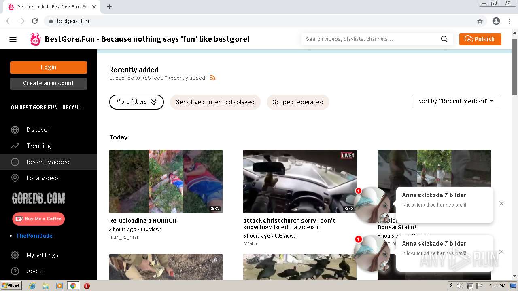This screenshot has width=518, height=291.
Task: Dismiss the lower Anna notification
Action: (501, 252)
